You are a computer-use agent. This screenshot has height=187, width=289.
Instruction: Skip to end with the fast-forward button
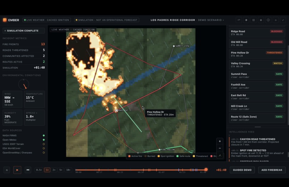click(28, 170)
